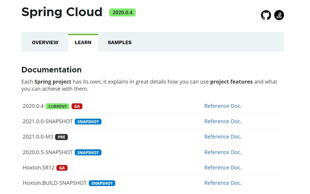Switch to the Overview tab
Image resolution: width=310 pixels, height=194 pixels.
(45, 42)
